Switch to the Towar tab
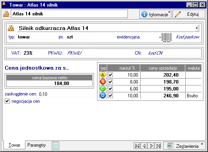The height and width of the screenshot is (152, 208). pos(14,145)
